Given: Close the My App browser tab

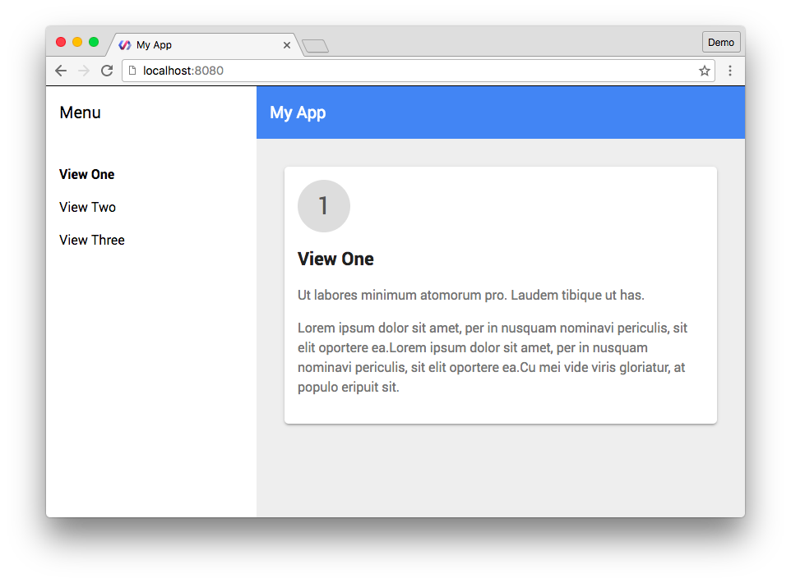Looking at the screenshot, I should pyautogui.click(x=287, y=45).
